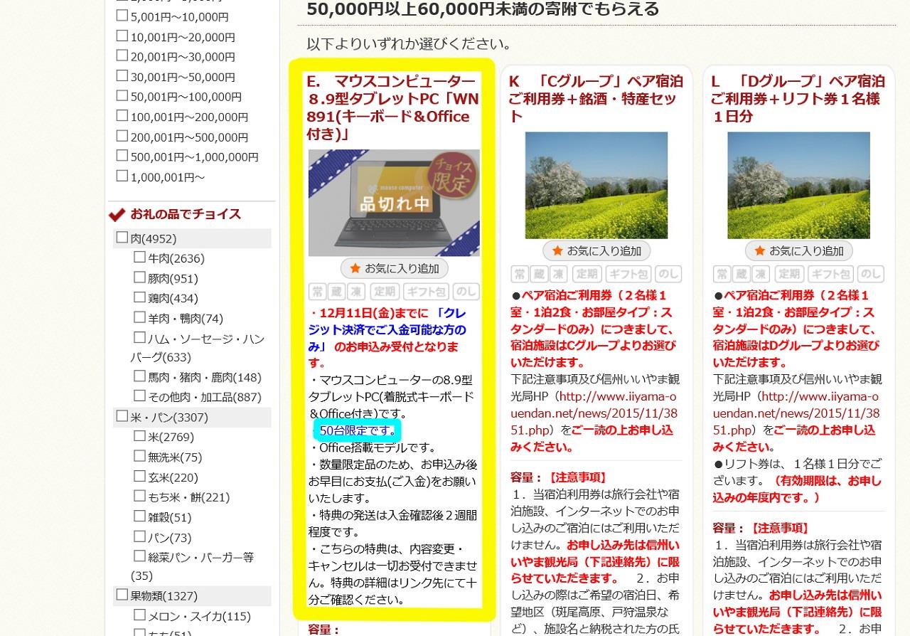Check the 100,001円〜200,000円 donation range
Screen dimensions: 910x636
click(x=122, y=115)
